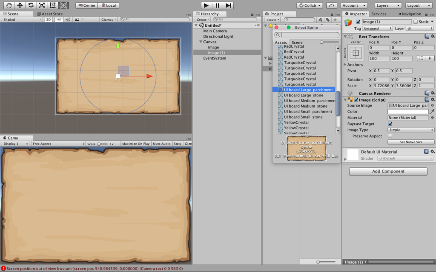Open Hierarchy Create menu
The width and height of the screenshot is (436, 272).
[x=203, y=20]
